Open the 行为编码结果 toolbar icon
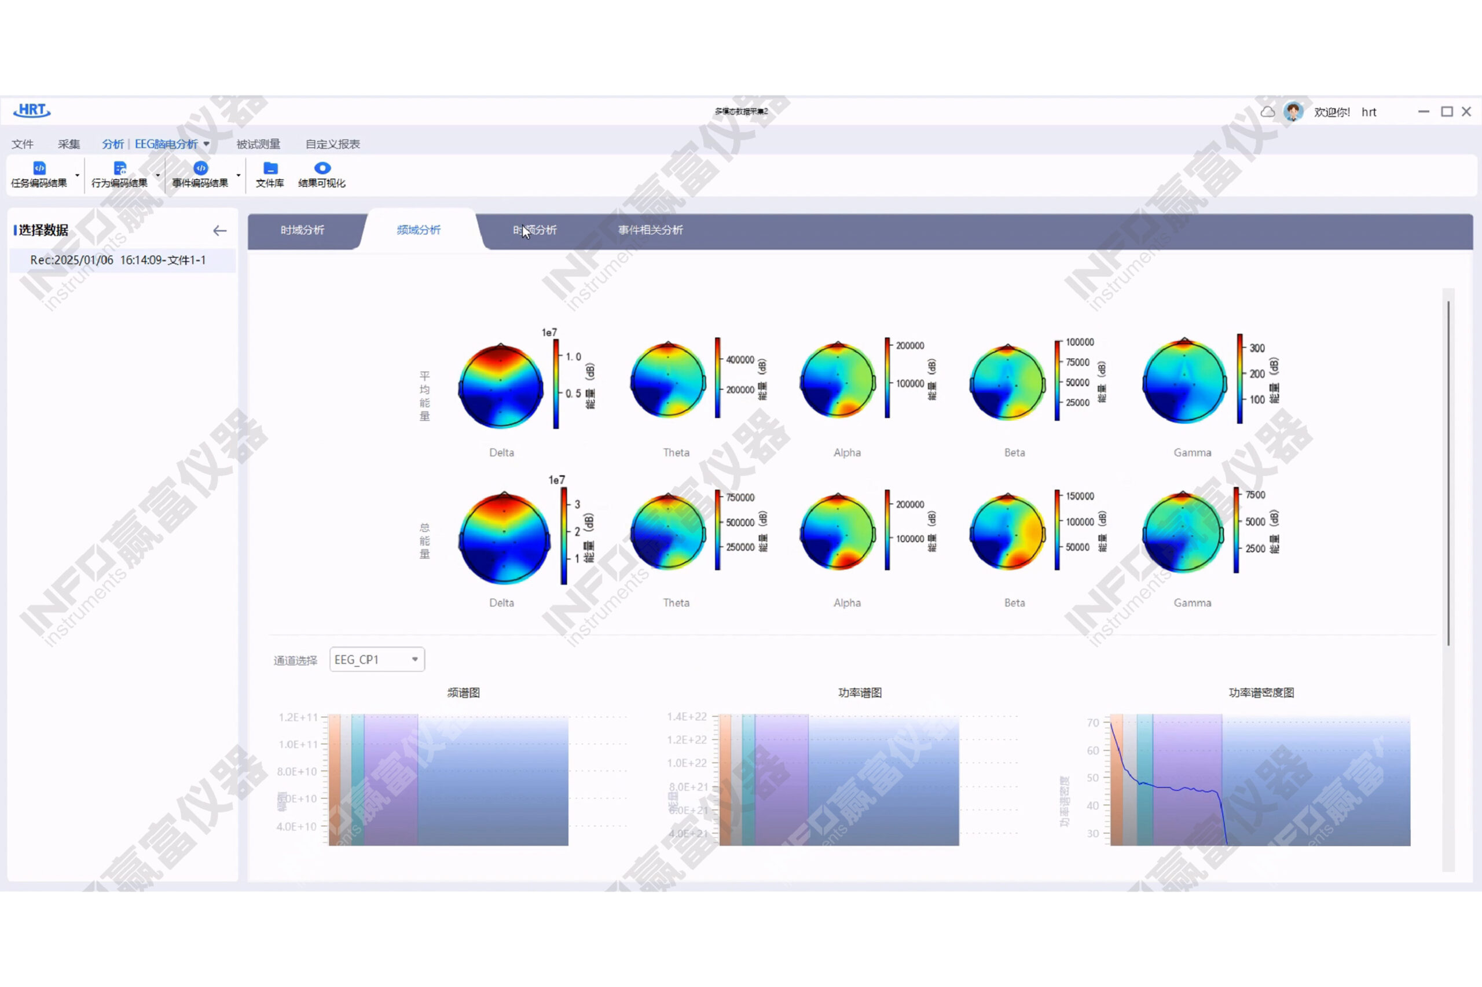This screenshot has height=987, width=1482. coord(120,168)
